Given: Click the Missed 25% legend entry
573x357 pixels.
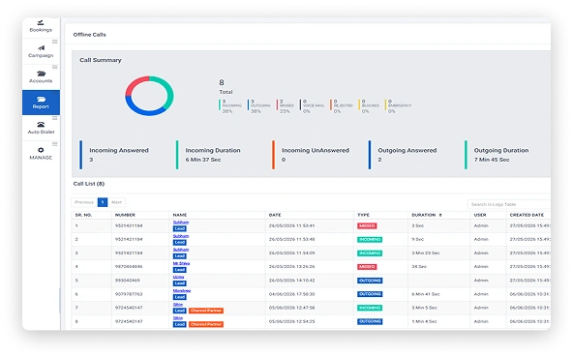Looking at the screenshot, I should tap(286, 106).
